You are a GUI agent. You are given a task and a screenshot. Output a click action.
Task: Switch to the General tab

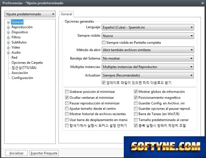(x=66, y=14)
